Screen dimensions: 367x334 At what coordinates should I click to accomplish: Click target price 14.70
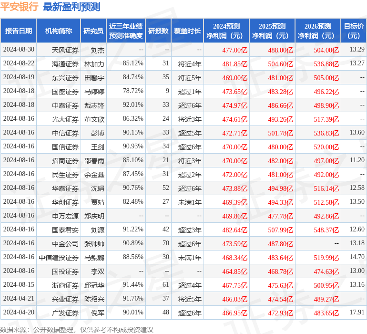[357, 257]
